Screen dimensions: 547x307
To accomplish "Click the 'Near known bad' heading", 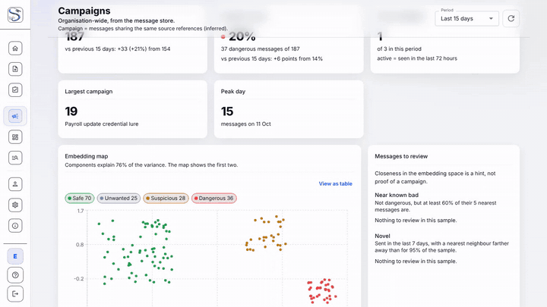I will 397,195.
